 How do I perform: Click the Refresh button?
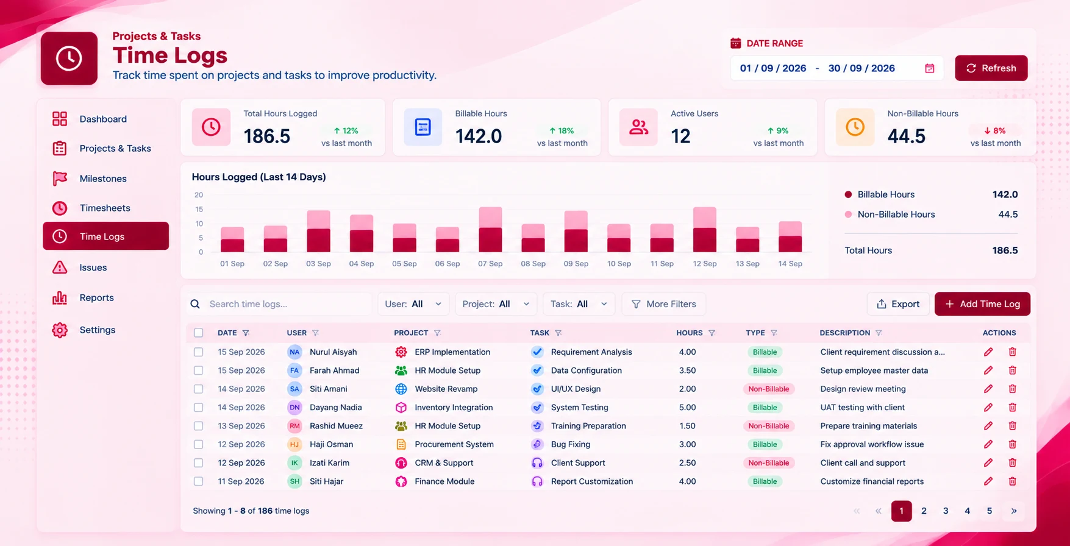(991, 68)
